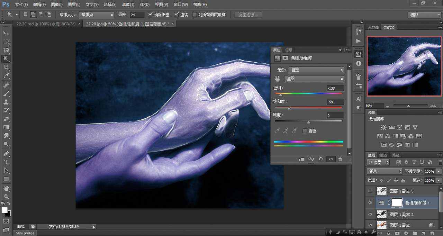Click the 调整边缘 button
Image resolution: width=443 pixels, height=236 pixels.
click(x=248, y=15)
